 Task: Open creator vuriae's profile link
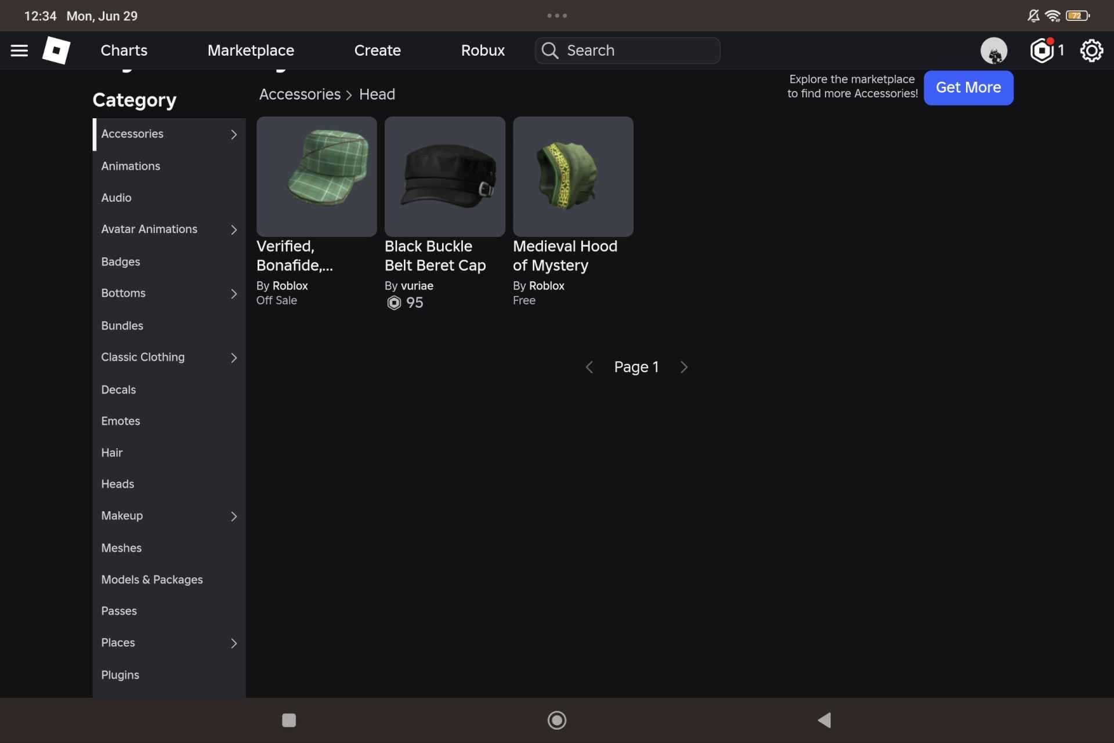[417, 286]
